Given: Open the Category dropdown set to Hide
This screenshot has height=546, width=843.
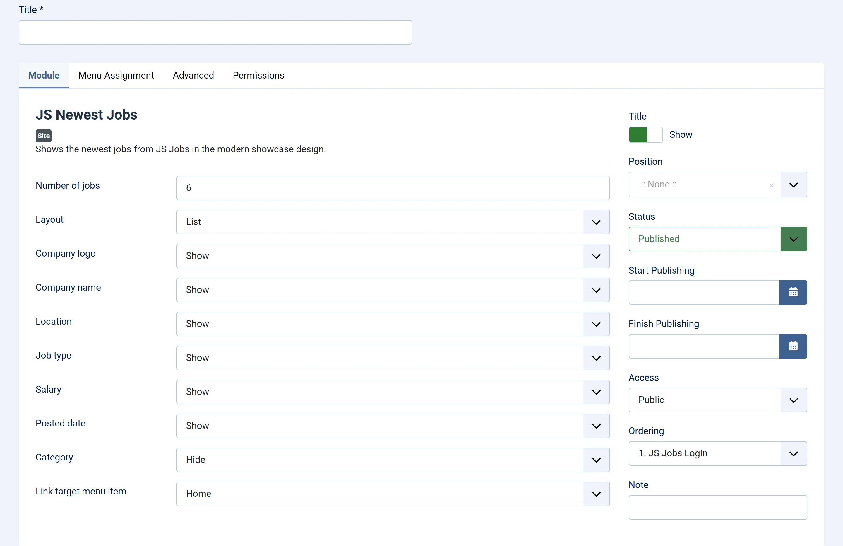Looking at the screenshot, I should click(x=393, y=460).
